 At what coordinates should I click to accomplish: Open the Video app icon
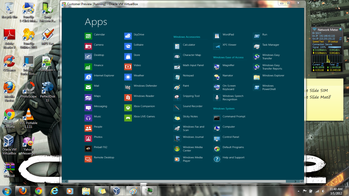[x=128, y=67]
